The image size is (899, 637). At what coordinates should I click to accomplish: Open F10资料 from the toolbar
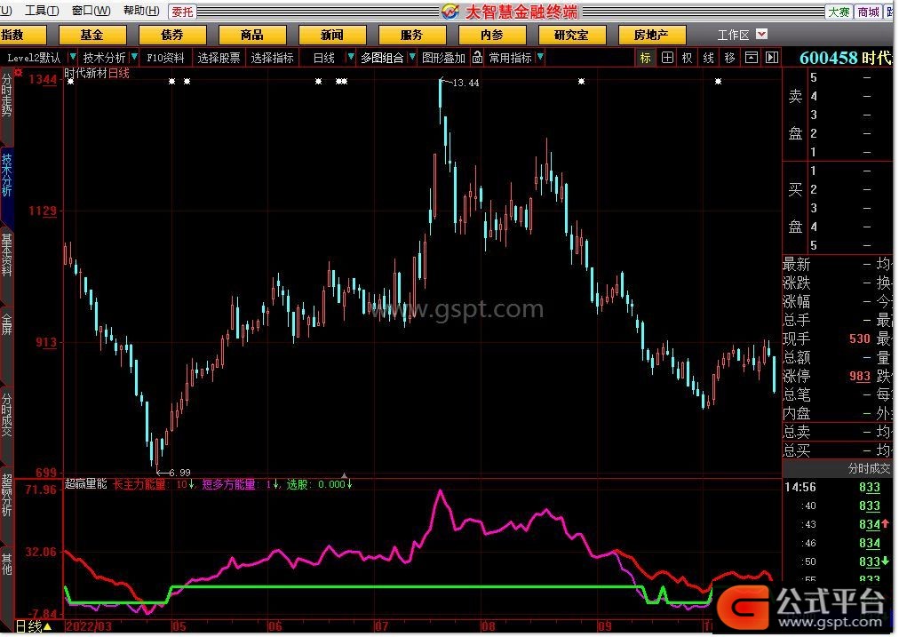point(165,58)
